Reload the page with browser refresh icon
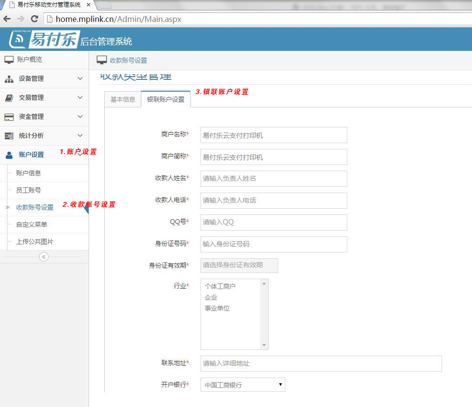The height and width of the screenshot is (407, 472). point(34,19)
